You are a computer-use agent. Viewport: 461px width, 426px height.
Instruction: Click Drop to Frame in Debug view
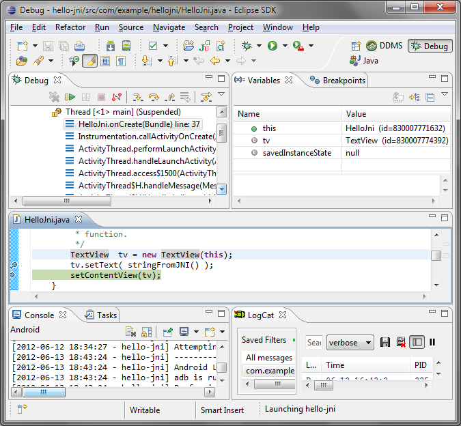coord(185,97)
